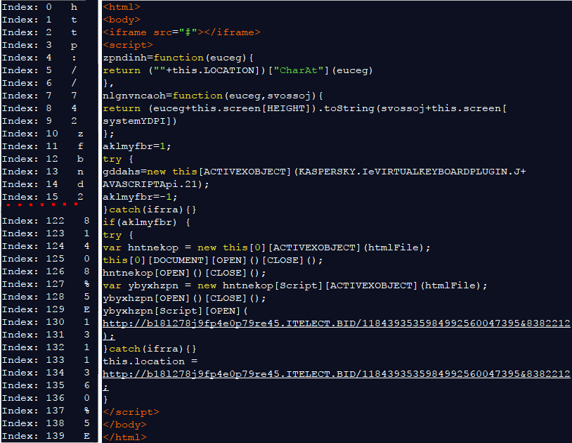Select the 'Index: 137 %' row
Screen dimensions: 572x443
(46, 411)
